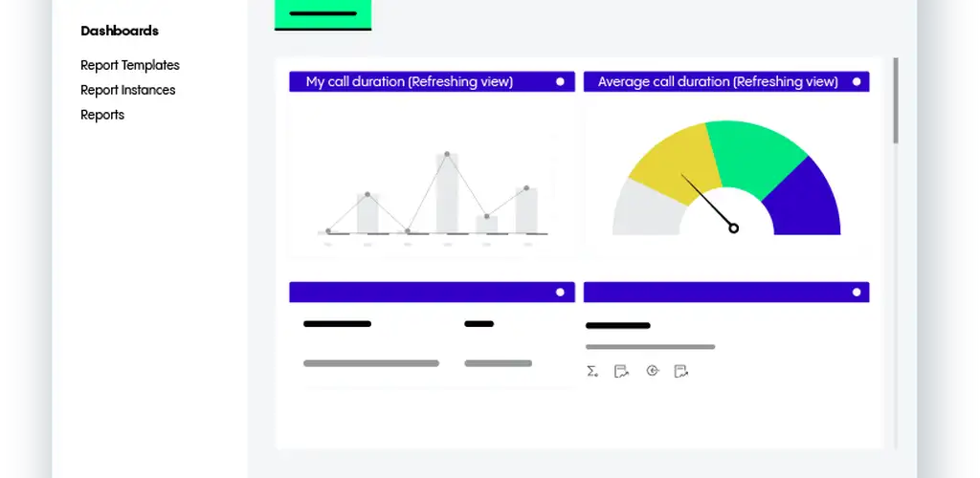Click the dot on the bottom-right widget header
Image resolution: width=980 pixels, height=478 pixels.
pyautogui.click(x=857, y=293)
